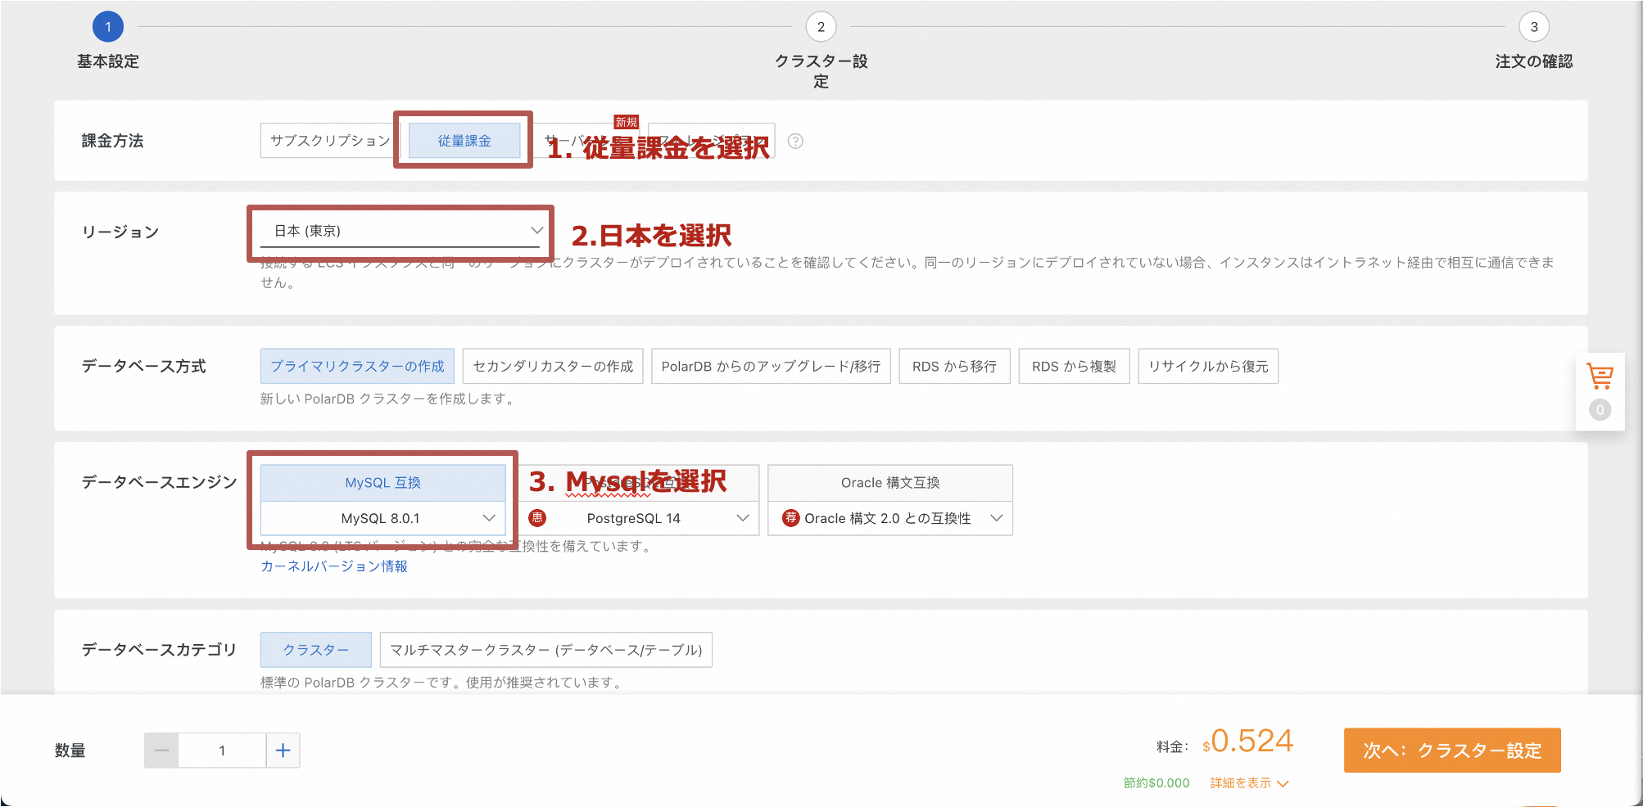Select 従量課金 billing method
1643x807 pixels.
coord(463,140)
